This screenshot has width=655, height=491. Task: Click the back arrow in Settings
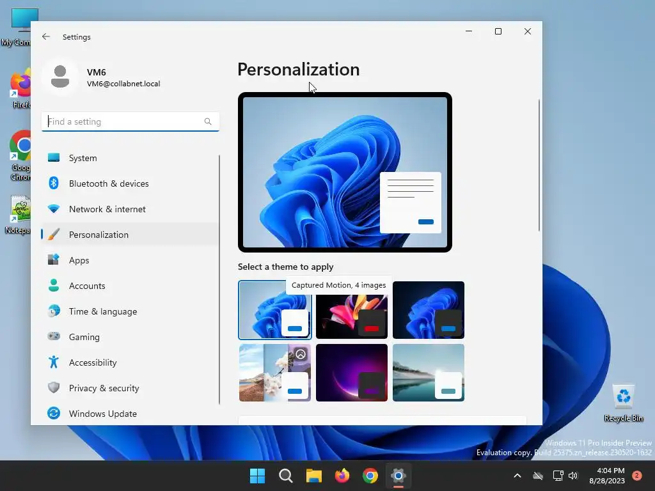[46, 36]
